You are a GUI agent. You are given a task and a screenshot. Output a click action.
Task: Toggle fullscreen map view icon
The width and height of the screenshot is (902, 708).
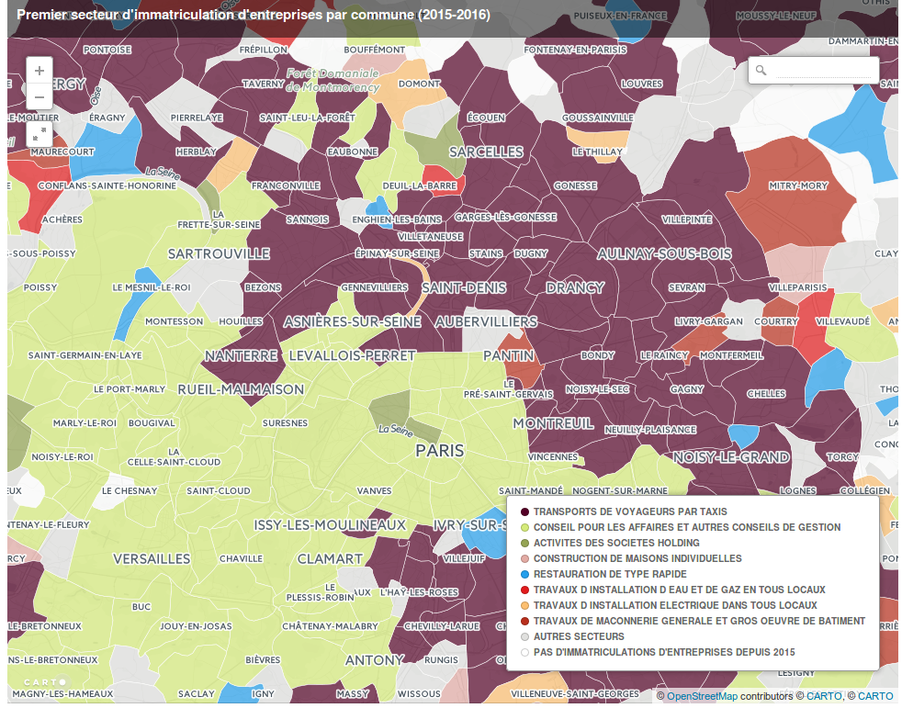point(39,135)
